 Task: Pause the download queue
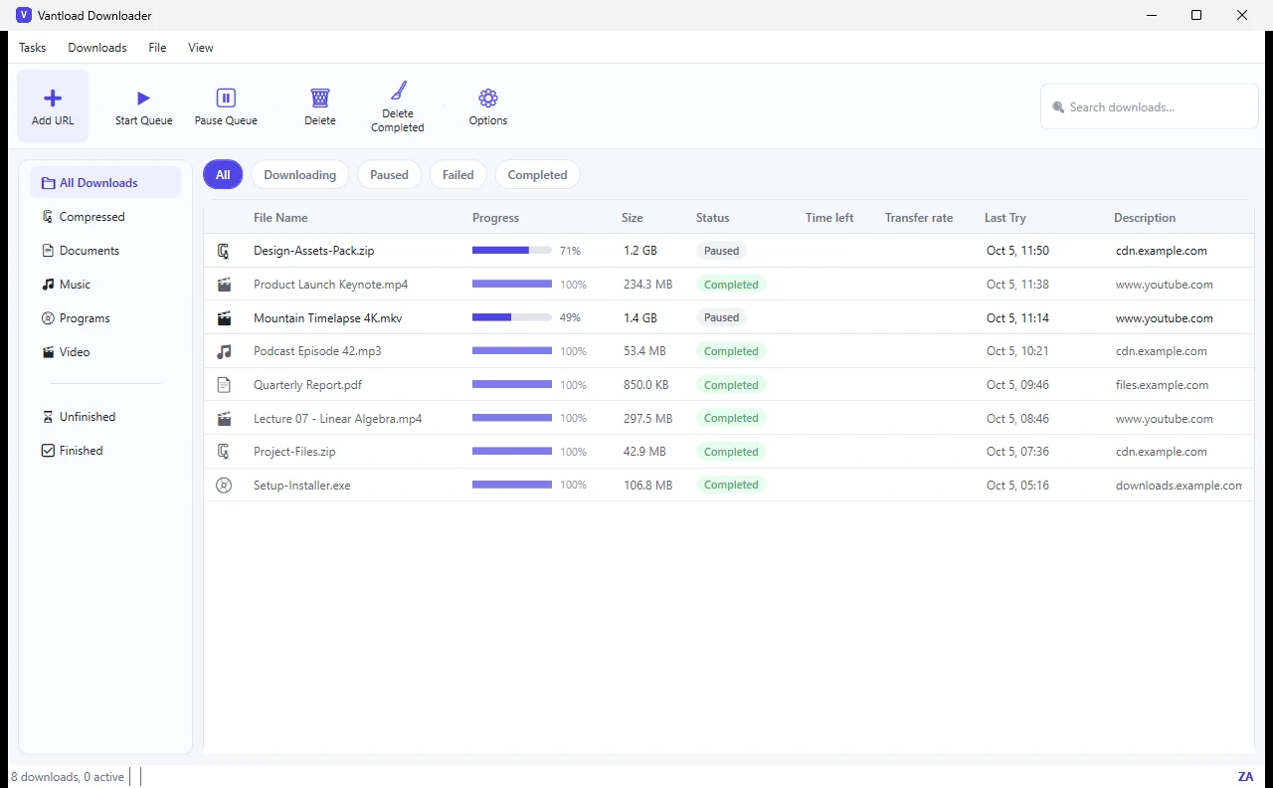click(226, 106)
